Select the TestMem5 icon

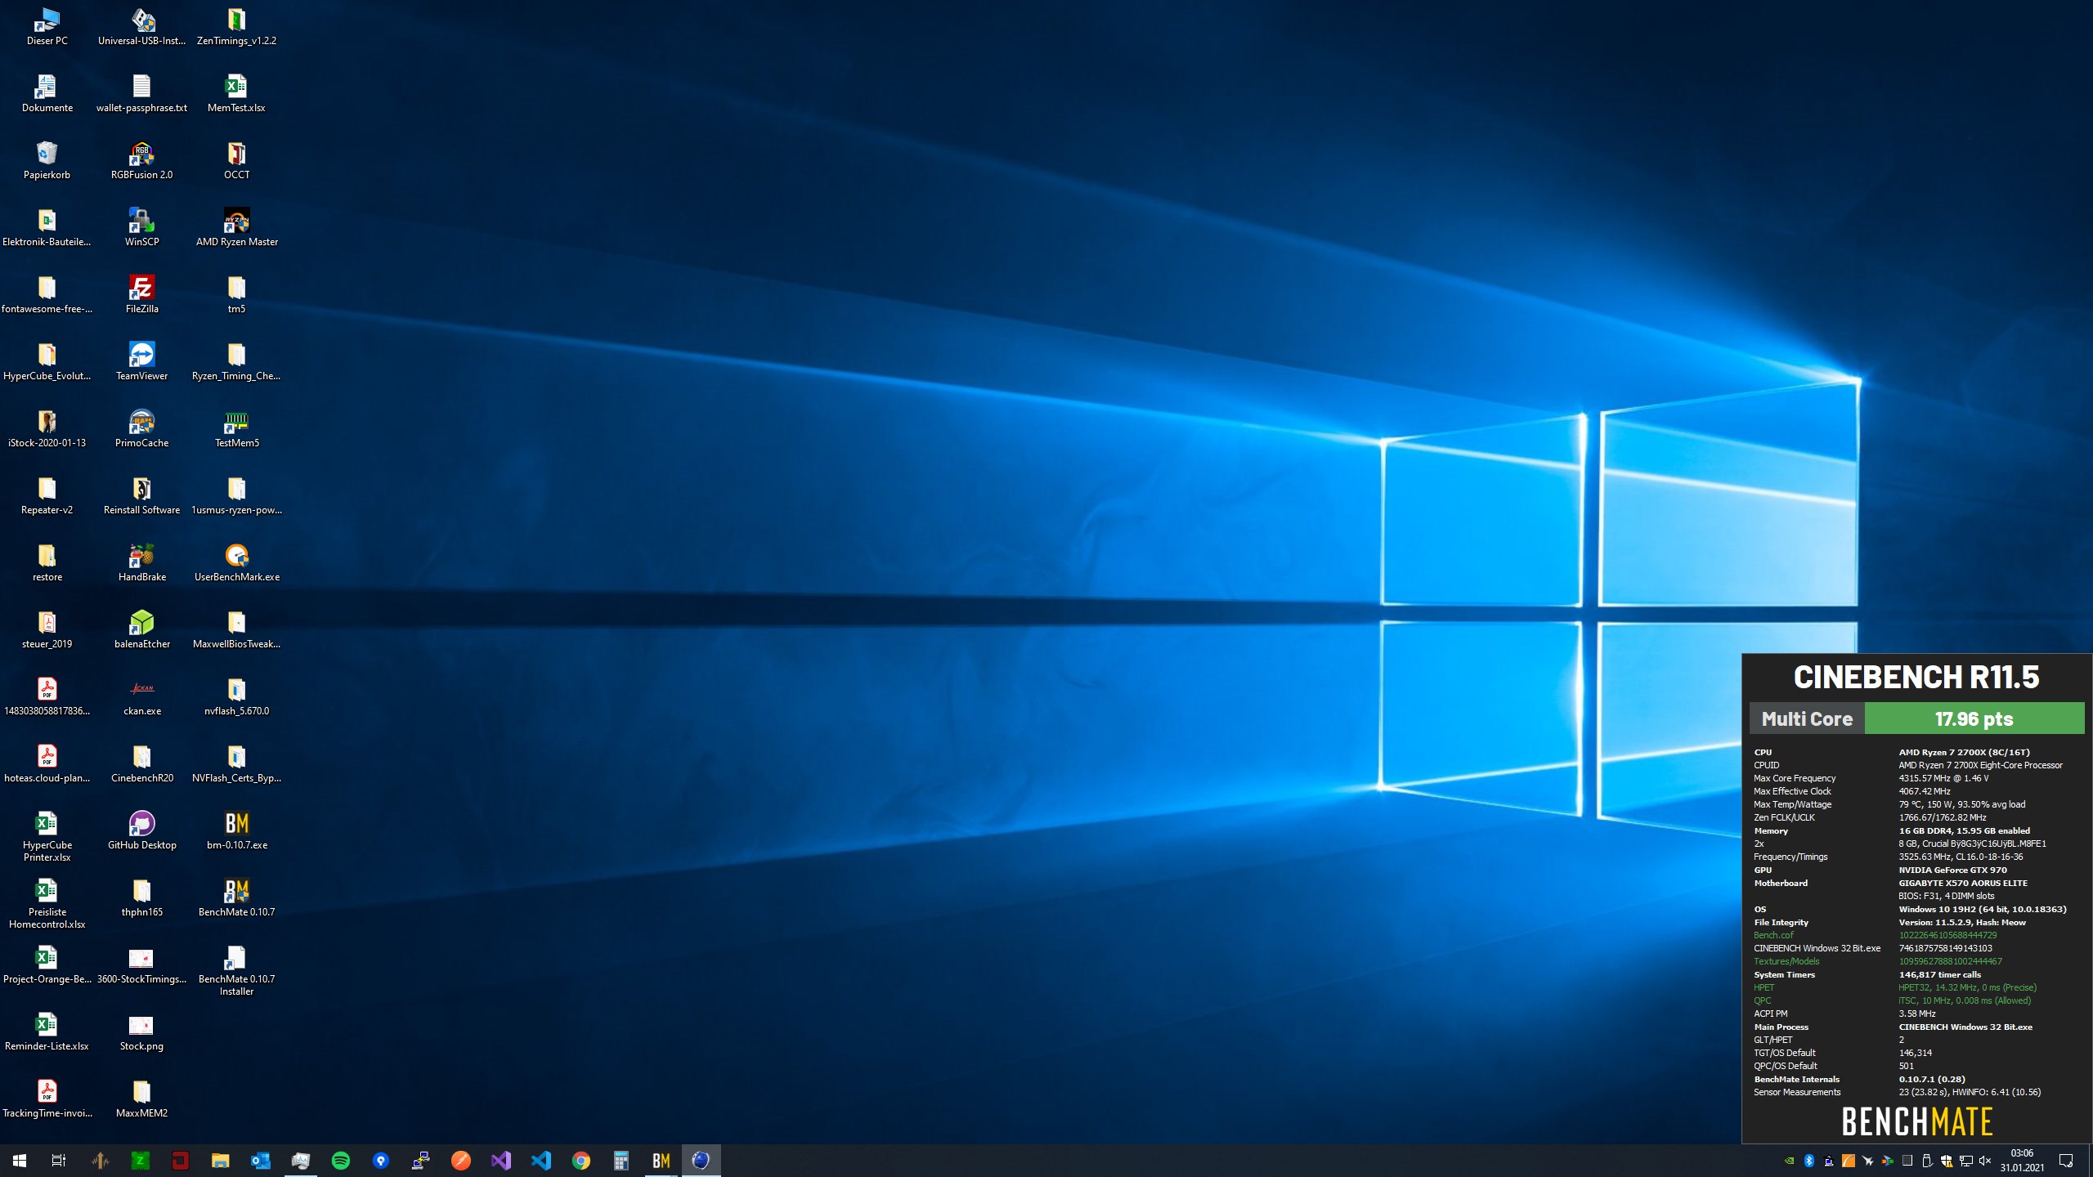(236, 428)
